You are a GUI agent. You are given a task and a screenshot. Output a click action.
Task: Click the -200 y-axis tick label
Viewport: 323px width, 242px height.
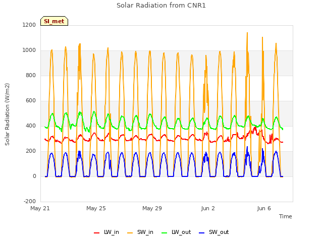tap(30, 201)
